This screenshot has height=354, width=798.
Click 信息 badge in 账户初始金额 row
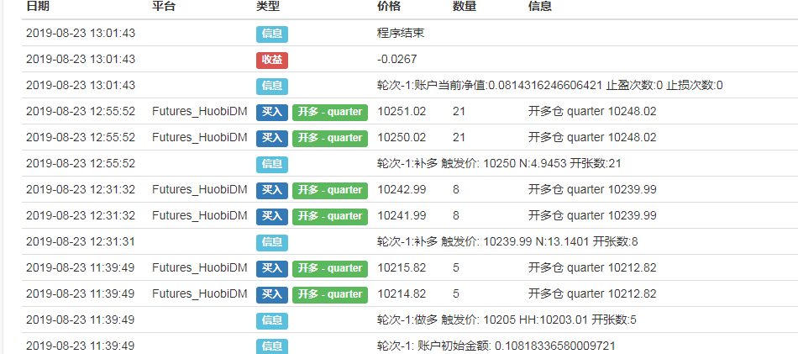pyautogui.click(x=272, y=346)
